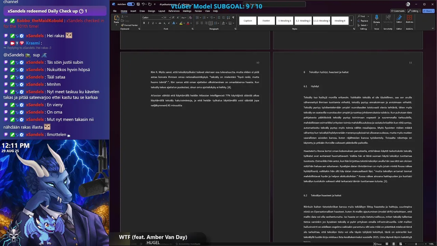437x246 pixels.
Task: Decrease font size with Shrink Font
Action: coord(178,17)
